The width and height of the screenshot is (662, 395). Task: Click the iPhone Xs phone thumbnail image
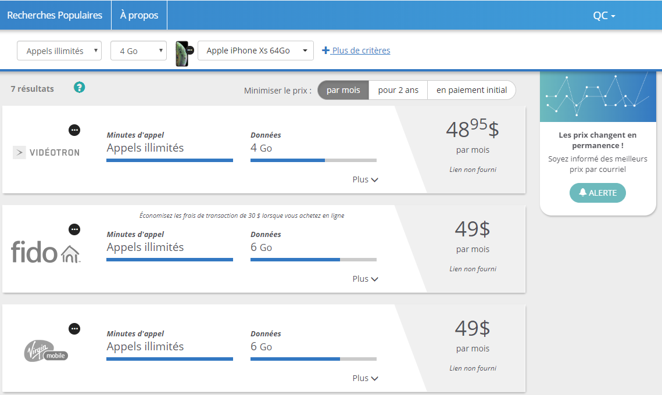coord(183,53)
